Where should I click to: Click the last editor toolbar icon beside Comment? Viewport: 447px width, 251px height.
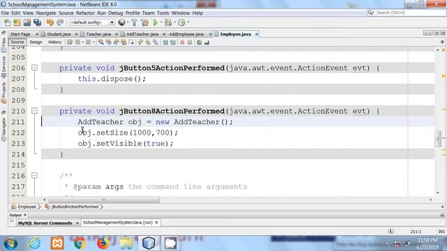tap(207, 42)
